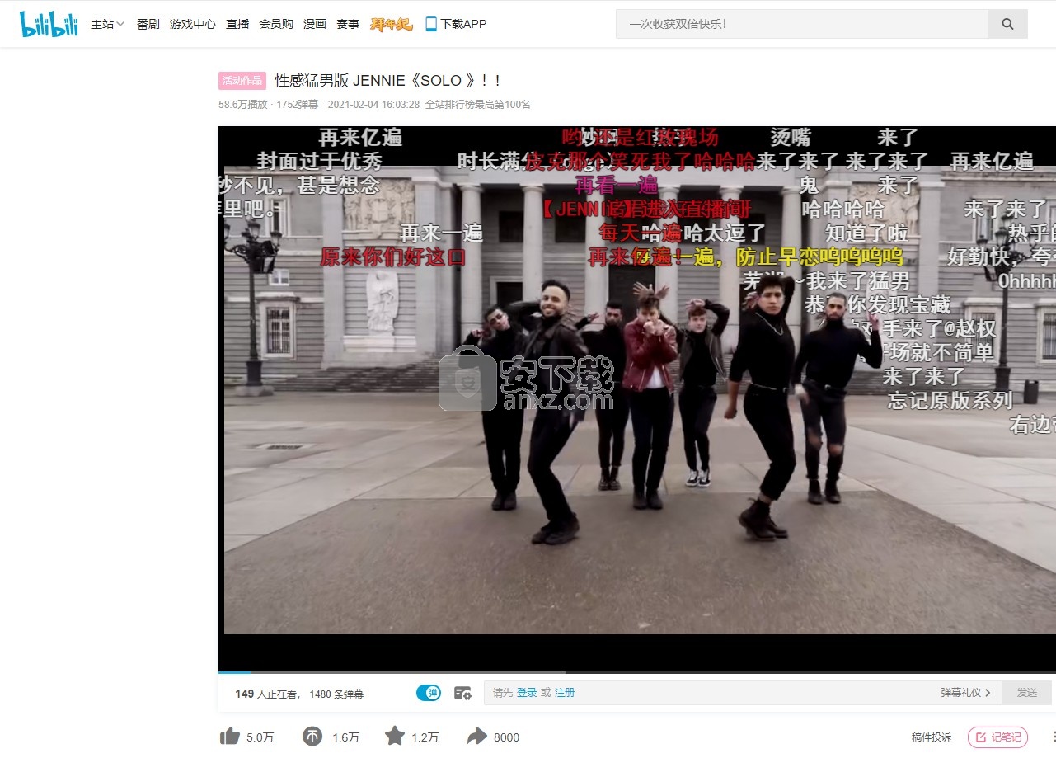Viewport: 1056px width, 758px height.
Task: Click the upload date 2021-02-04 16:03:28
Action: click(x=374, y=105)
